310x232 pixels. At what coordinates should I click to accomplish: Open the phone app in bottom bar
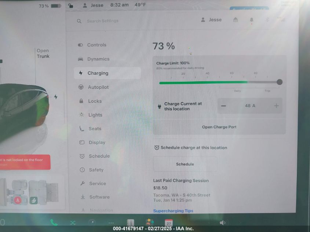click(54, 222)
